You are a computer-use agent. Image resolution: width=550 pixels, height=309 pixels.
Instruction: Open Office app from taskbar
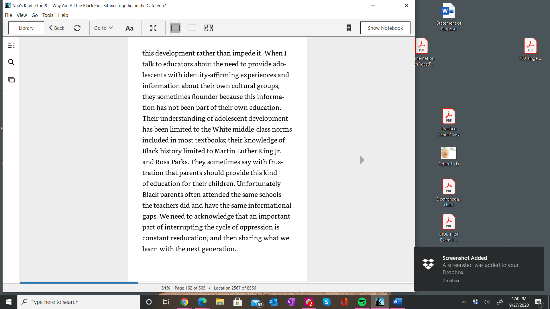(344, 302)
